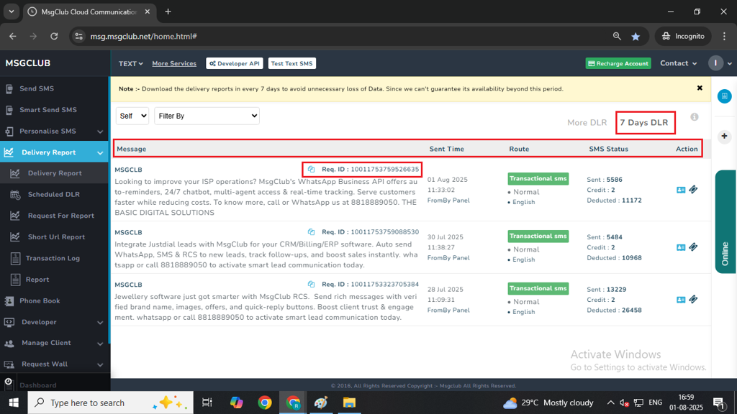Viewport: 737px width, 414px height.
Task: Open the Contact dropdown menu
Action: pyautogui.click(x=678, y=63)
